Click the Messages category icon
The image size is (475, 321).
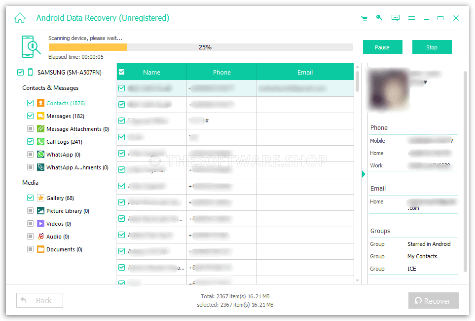coord(40,116)
